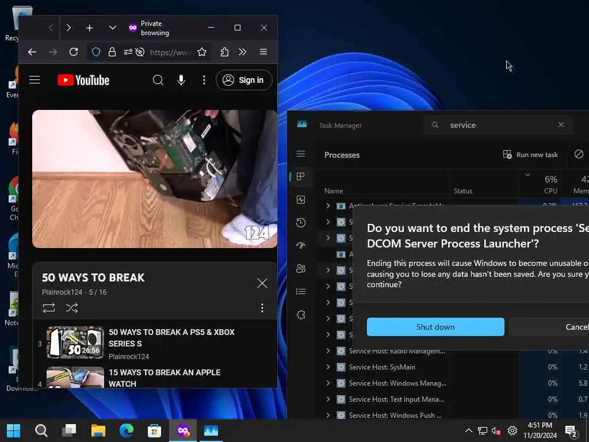
Task: Click the playing YouTube video
Action: [x=155, y=179]
